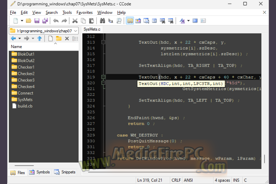The image size is (276, 184).
Task: Open the font settings icon
Action: [x=182, y=21]
